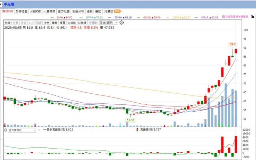Open the 日線(還原) period dropdown
Image resolution: width=256 pixels, height=160 pixels.
(x=108, y=23)
